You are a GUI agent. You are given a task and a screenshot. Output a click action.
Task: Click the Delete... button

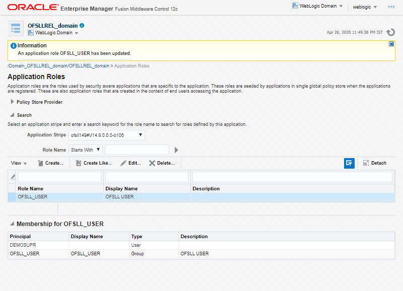tap(162, 163)
